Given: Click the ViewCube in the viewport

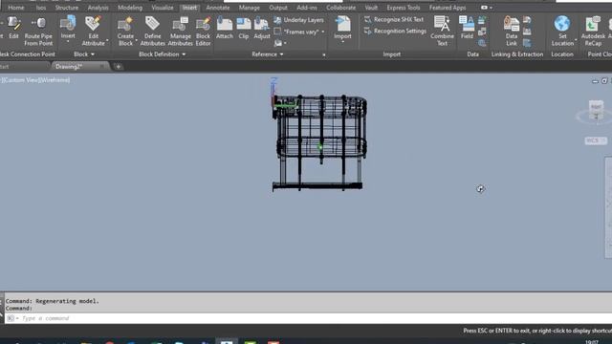Looking at the screenshot, I should coord(596,110).
